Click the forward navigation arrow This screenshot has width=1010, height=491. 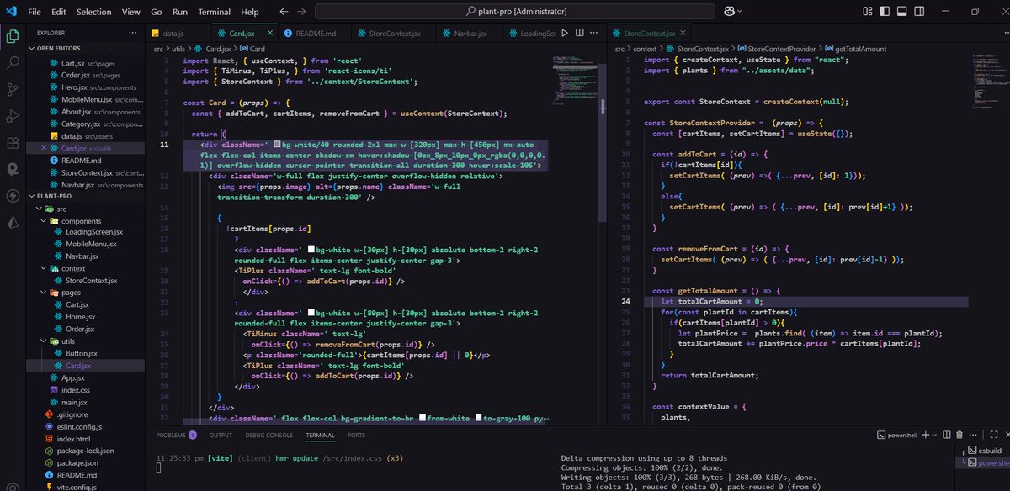pyautogui.click(x=302, y=12)
